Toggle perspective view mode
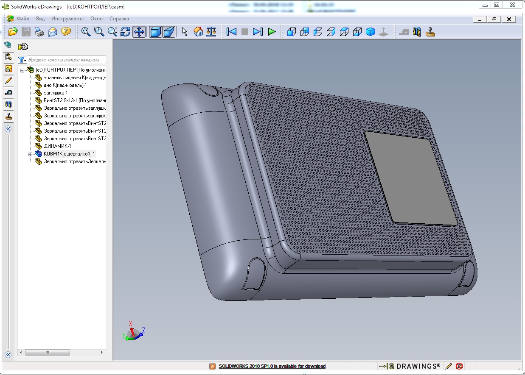Image resolution: width=525 pixels, height=375 pixels. 169,32
